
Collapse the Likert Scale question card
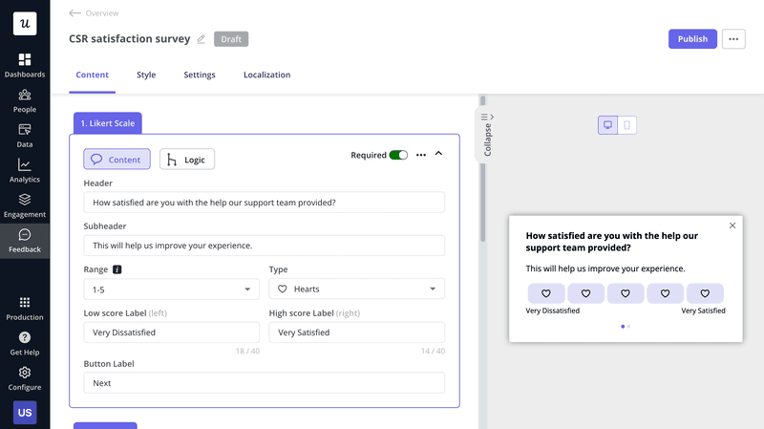tap(439, 154)
